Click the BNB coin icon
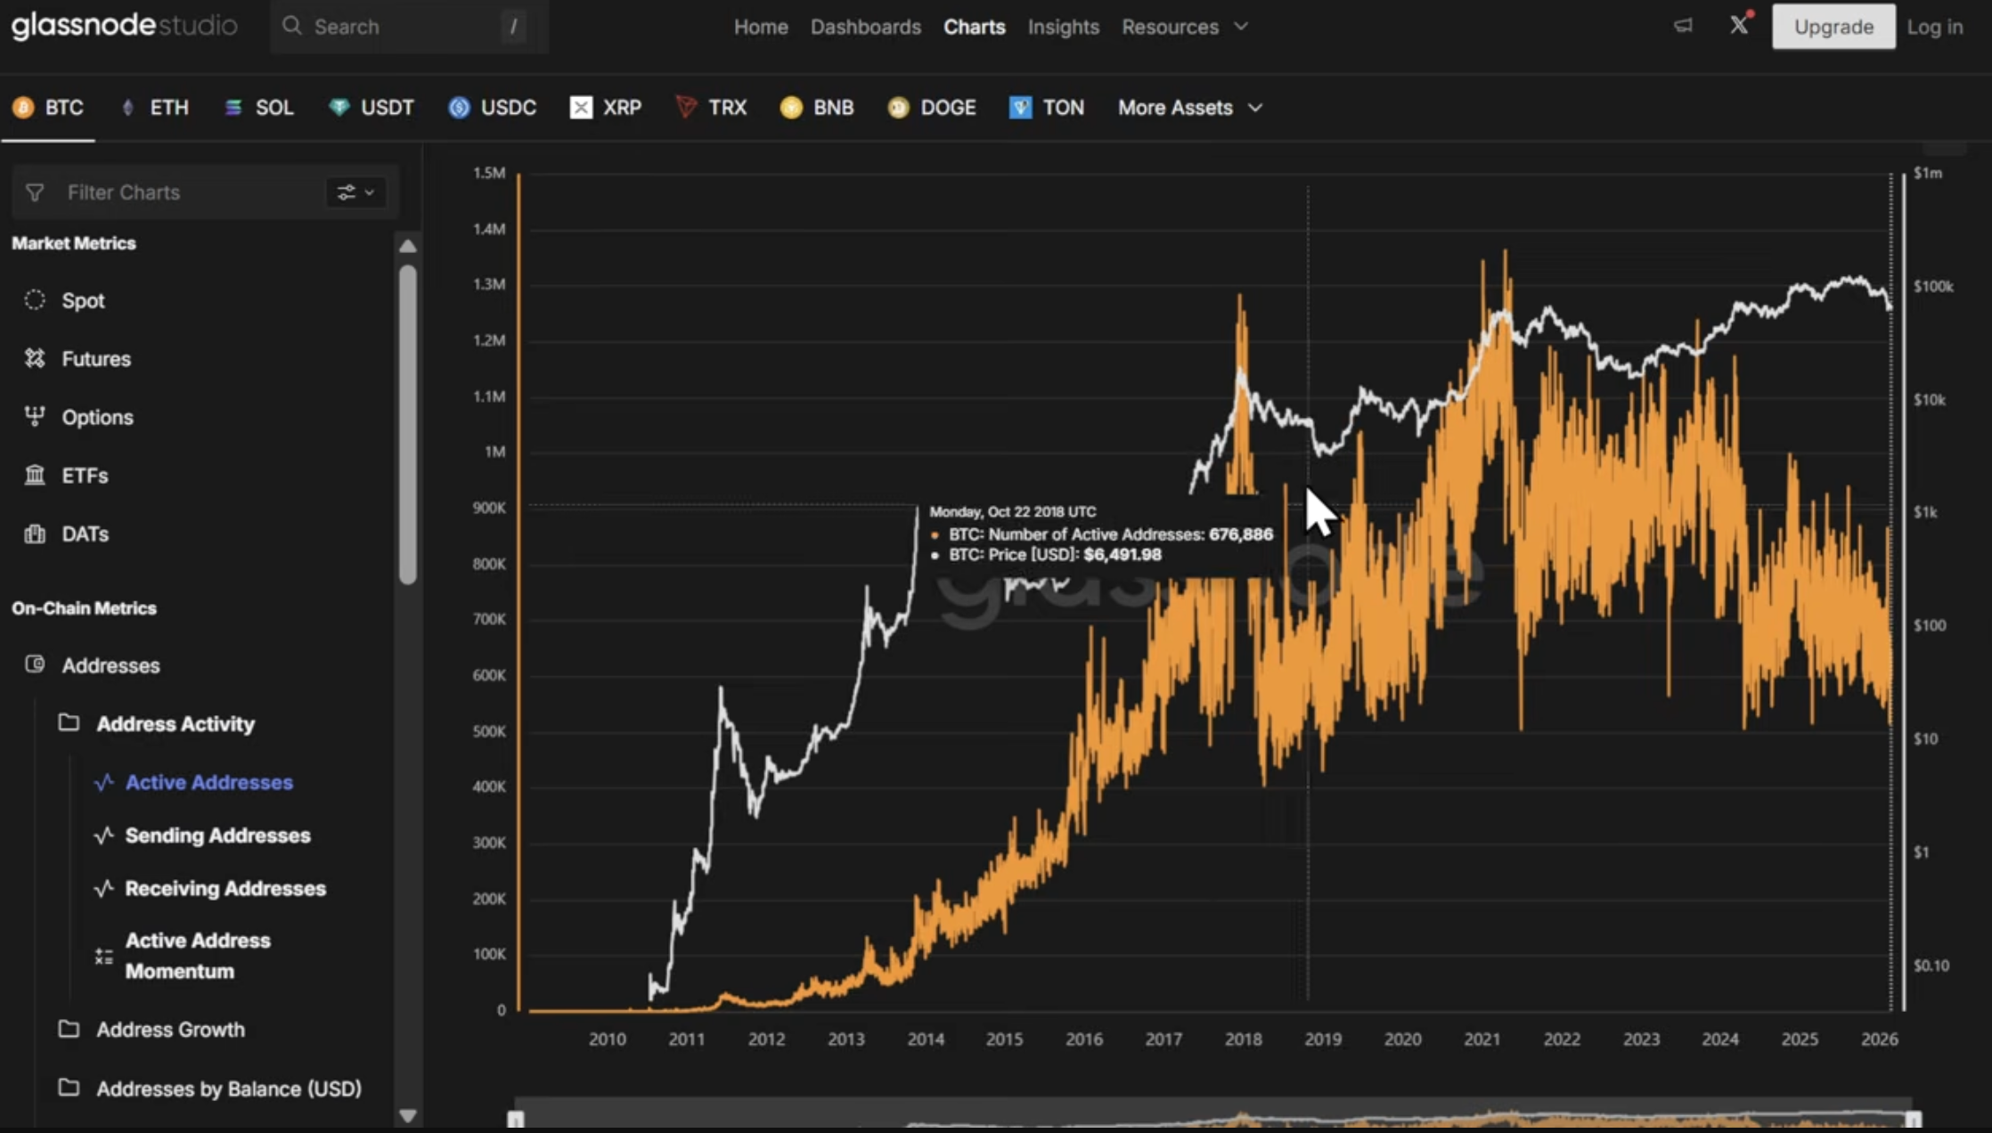 pyautogui.click(x=791, y=108)
